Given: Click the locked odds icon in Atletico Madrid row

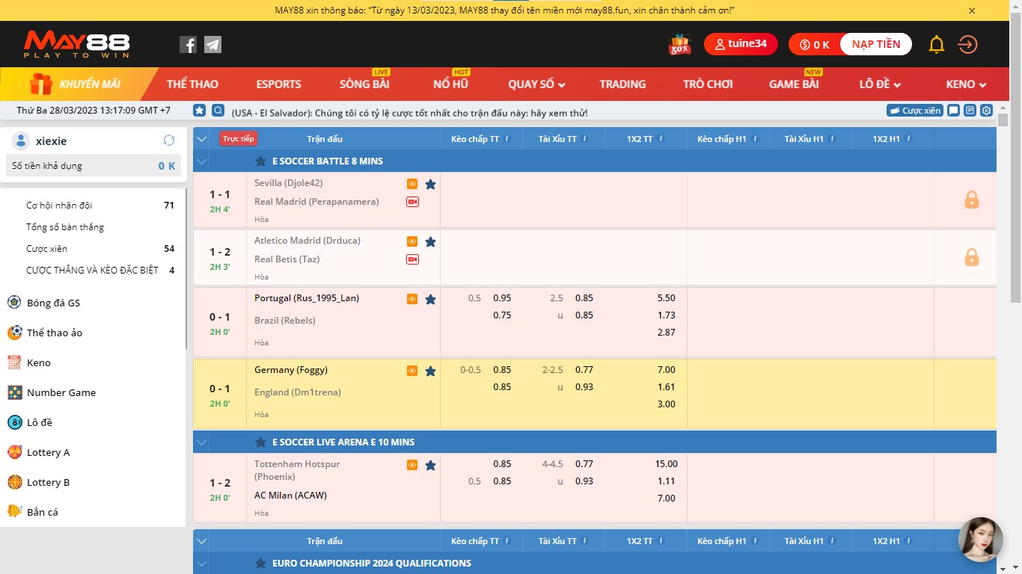Looking at the screenshot, I should point(971,257).
